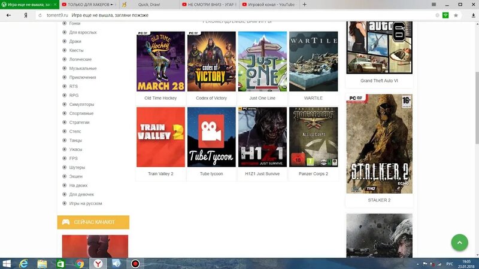479x269 pixels.
Task: Click the 'STALKER 2' title link
Action: (379, 200)
